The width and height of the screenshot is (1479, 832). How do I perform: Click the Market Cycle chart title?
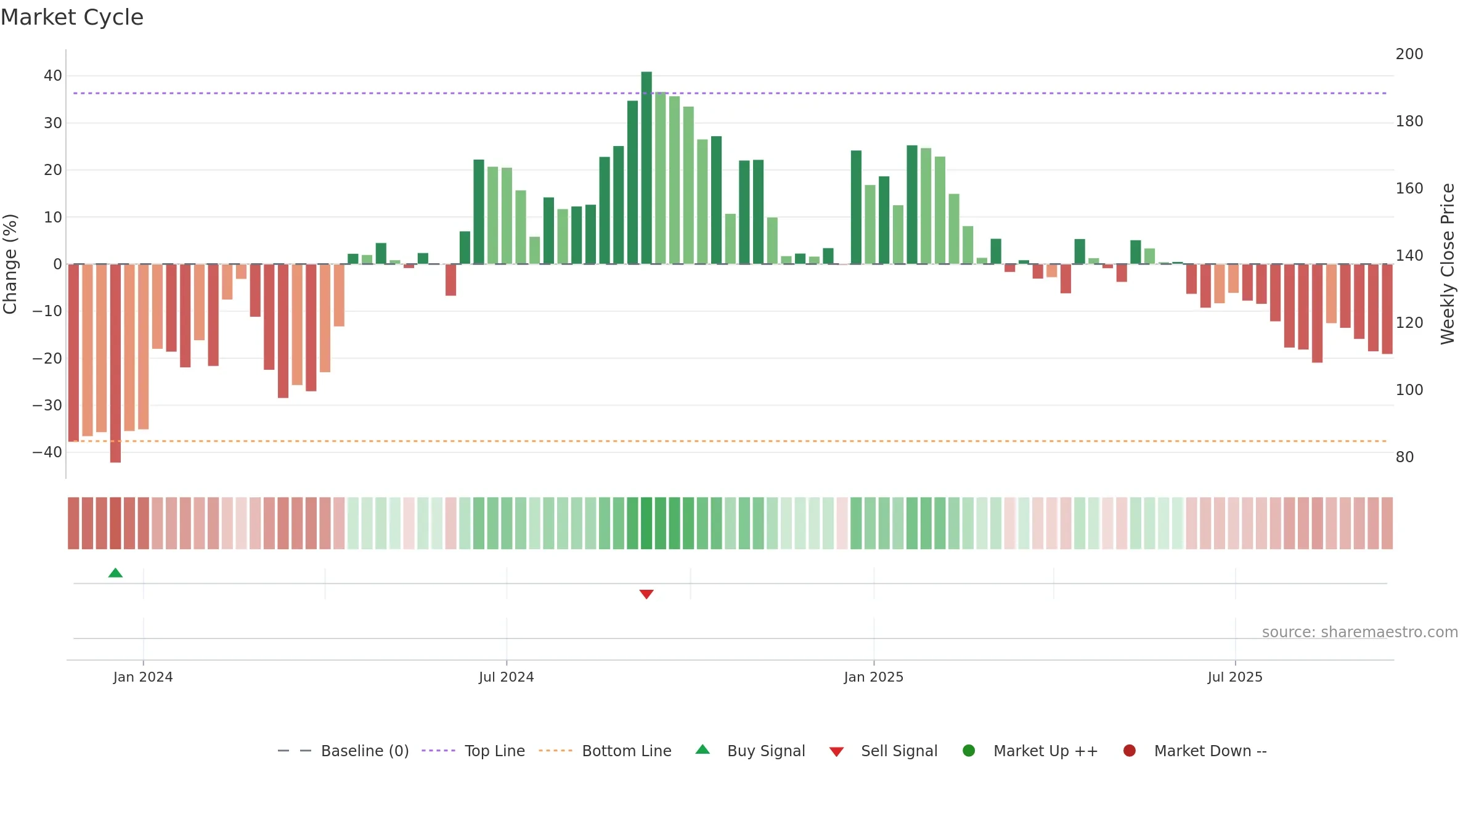coord(72,17)
